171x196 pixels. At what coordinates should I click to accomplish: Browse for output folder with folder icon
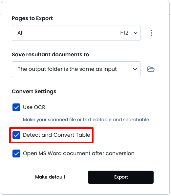click(x=151, y=69)
